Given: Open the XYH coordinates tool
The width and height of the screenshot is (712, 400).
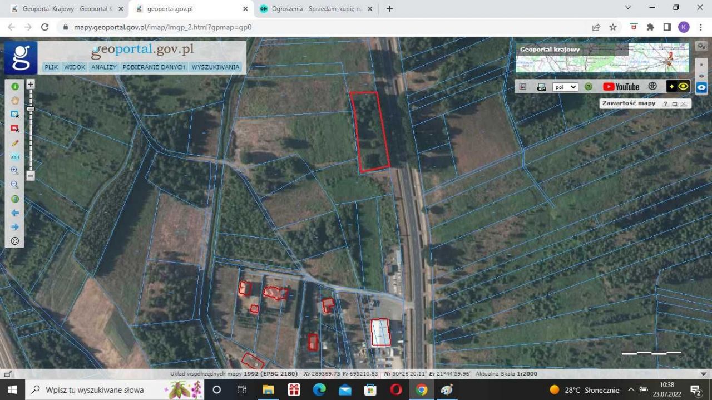Looking at the screenshot, I should [x=15, y=157].
